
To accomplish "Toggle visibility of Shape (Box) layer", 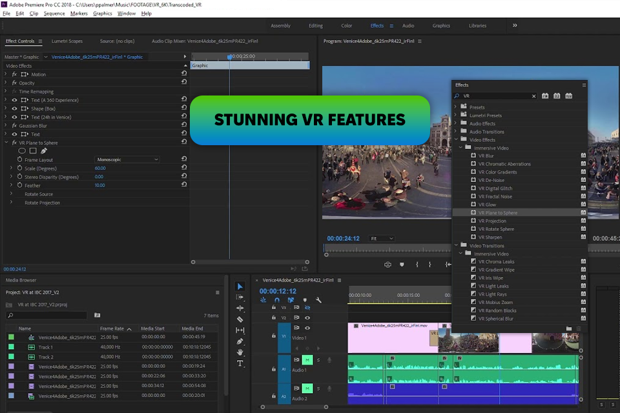I will (14, 108).
